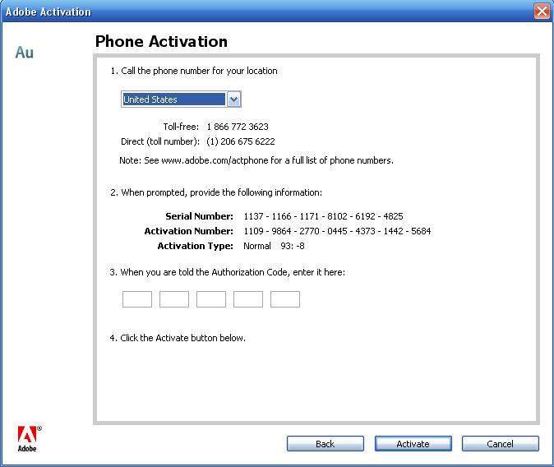The image size is (554, 467).
Task: Click the 93: -8 value
Action: click(x=293, y=246)
